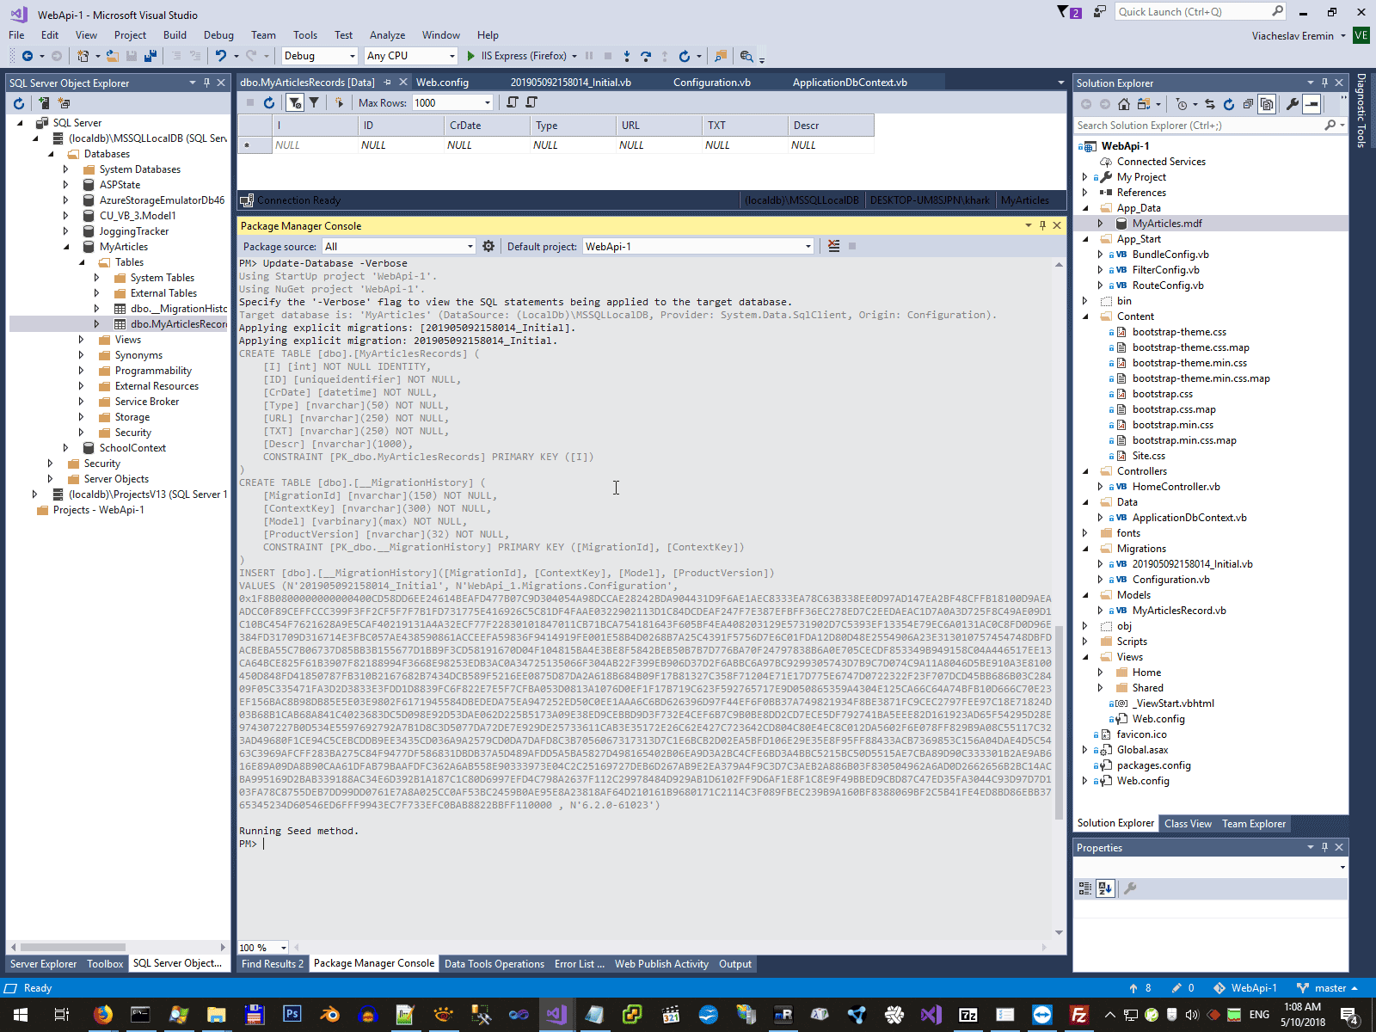
Task: Clear the Package Manager Console output
Action: (x=833, y=246)
